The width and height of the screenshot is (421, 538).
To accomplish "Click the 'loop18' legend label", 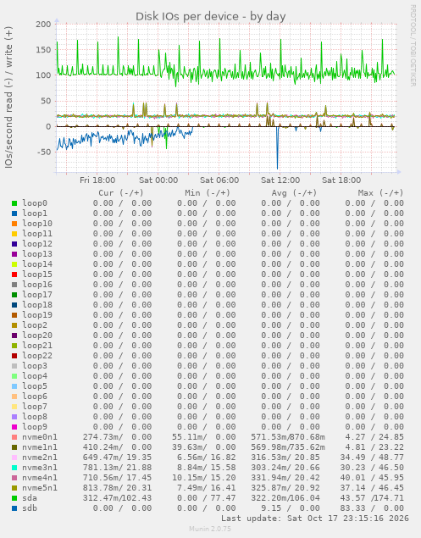I will pyautogui.click(x=37, y=305).
